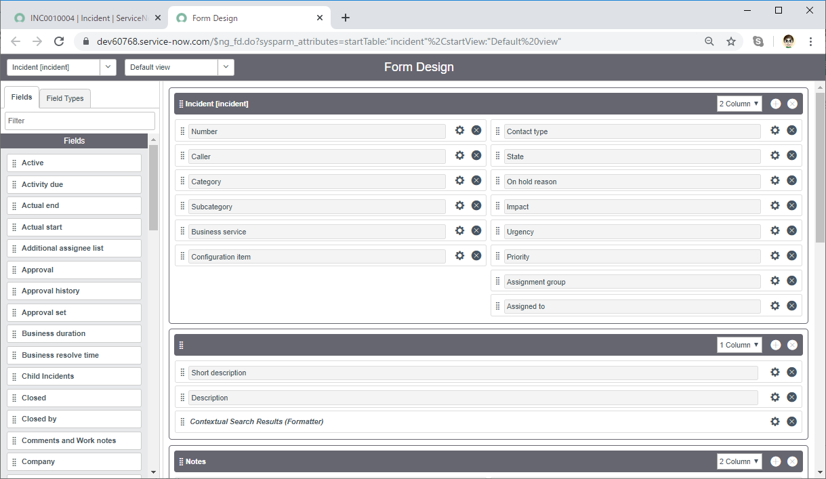This screenshot has height=479, width=826.
Task: Click drag handle beside Active field
Action: 14,163
